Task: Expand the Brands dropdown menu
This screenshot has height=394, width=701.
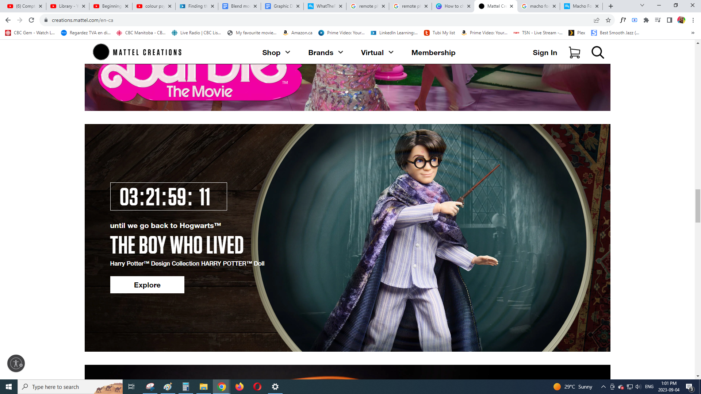Action: (326, 53)
